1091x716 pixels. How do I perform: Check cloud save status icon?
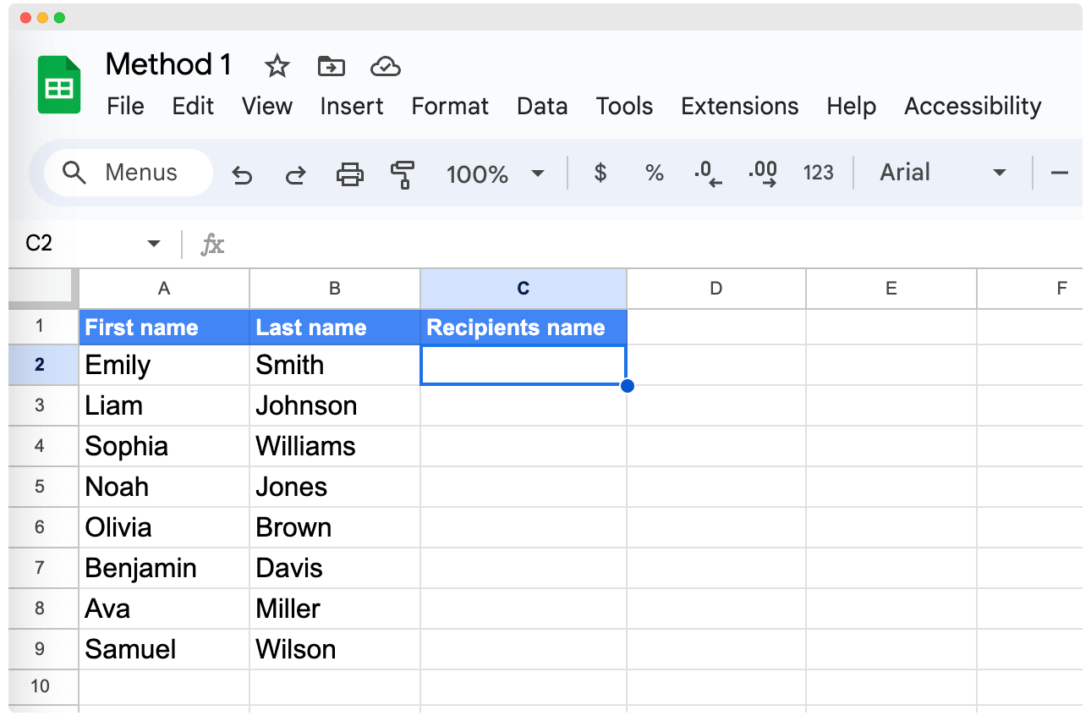[x=385, y=66]
